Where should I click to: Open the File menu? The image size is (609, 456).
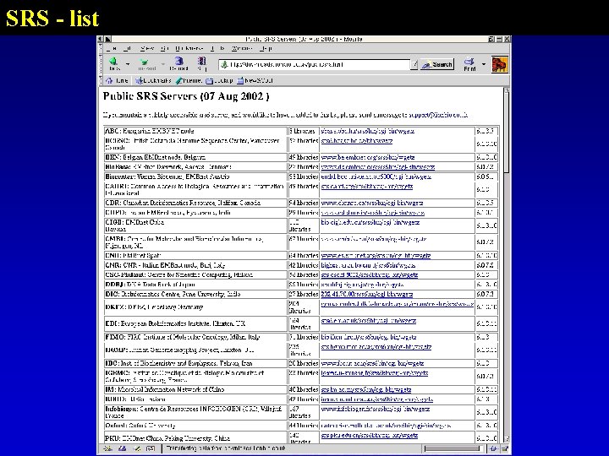click(x=112, y=48)
